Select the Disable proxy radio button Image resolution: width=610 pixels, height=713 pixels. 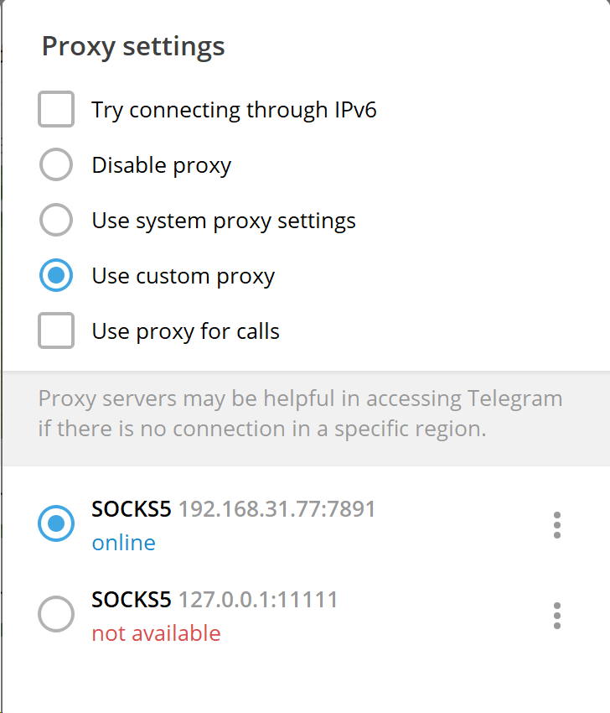[56, 164]
